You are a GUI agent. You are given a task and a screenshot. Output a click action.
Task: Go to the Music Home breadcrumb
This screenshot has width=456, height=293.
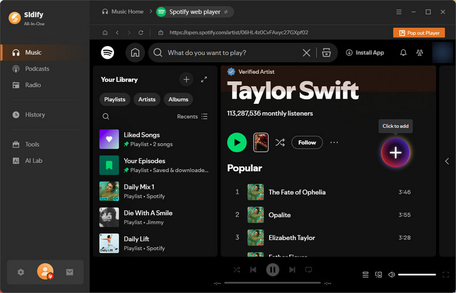pos(123,12)
